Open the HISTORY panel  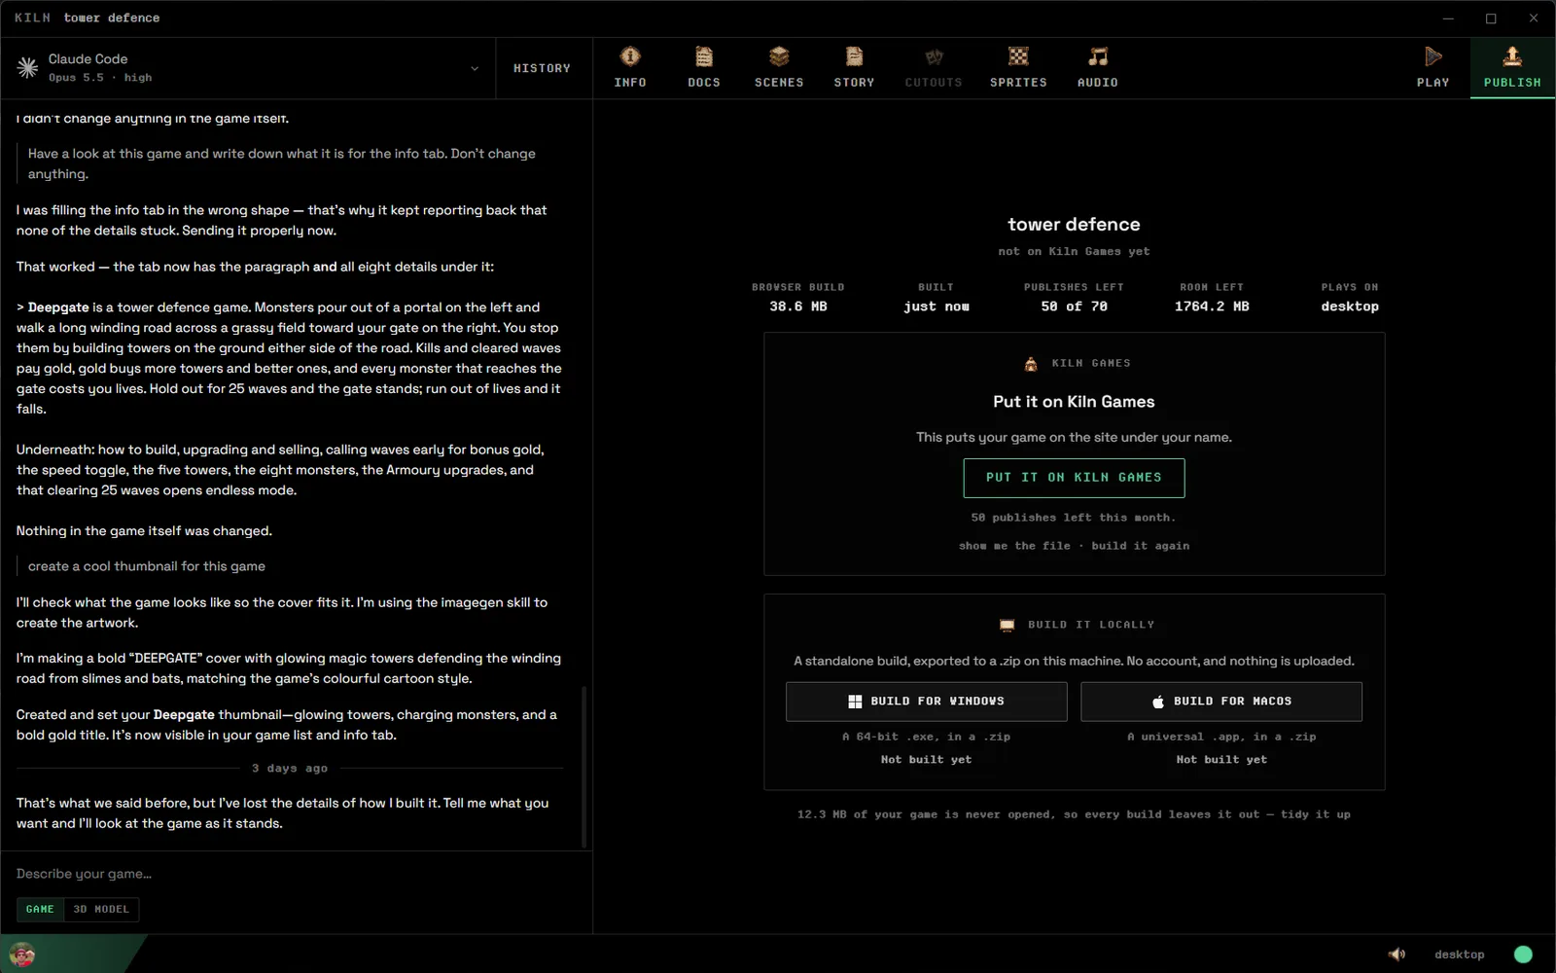[x=542, y=68]
